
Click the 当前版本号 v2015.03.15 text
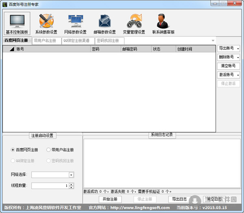point(202,208)
